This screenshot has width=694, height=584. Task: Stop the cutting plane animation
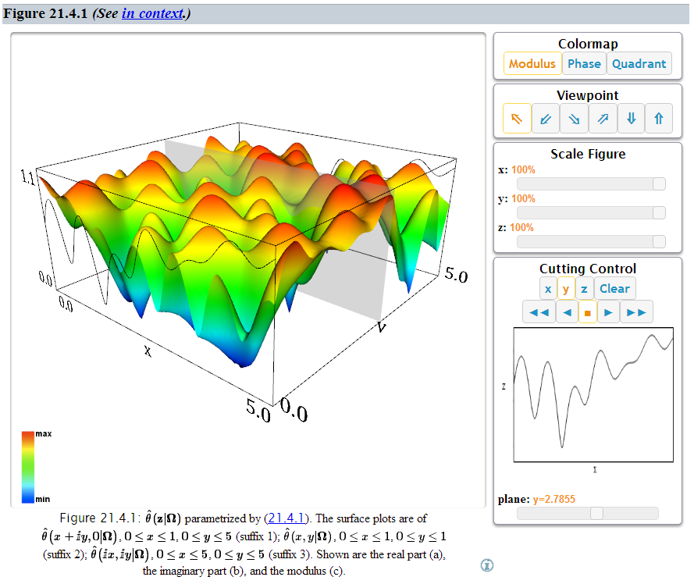click(588, 312)
